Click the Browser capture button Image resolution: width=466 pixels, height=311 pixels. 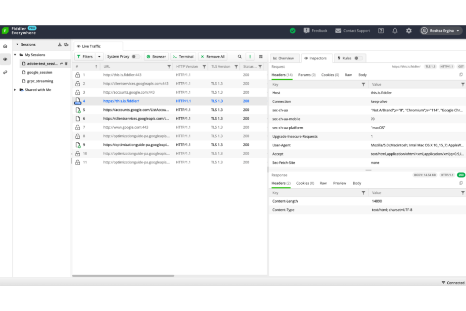[x=156, y=57]
